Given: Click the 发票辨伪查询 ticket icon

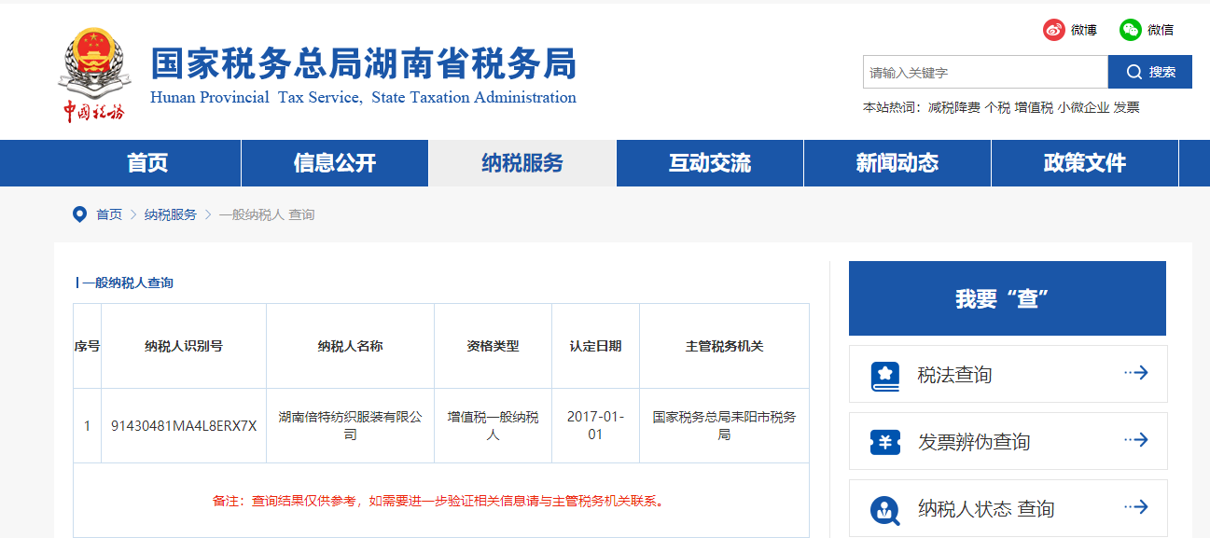Looking at the screenshot, I should [884, 442].
